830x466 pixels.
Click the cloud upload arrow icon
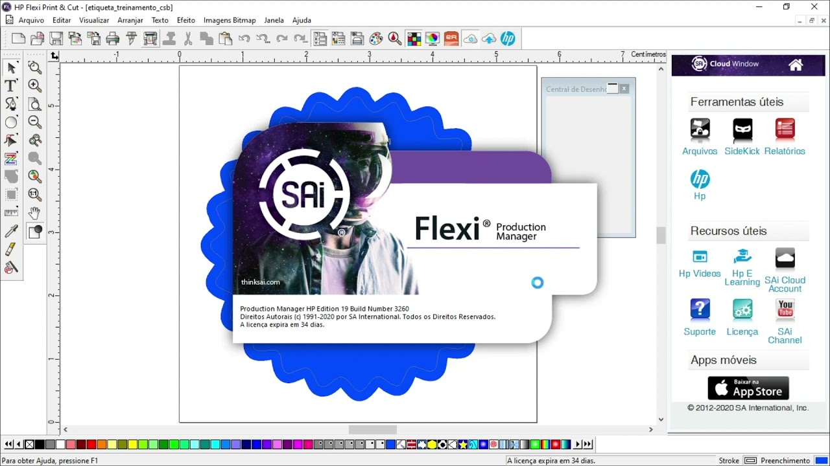[x=489, y=39]
